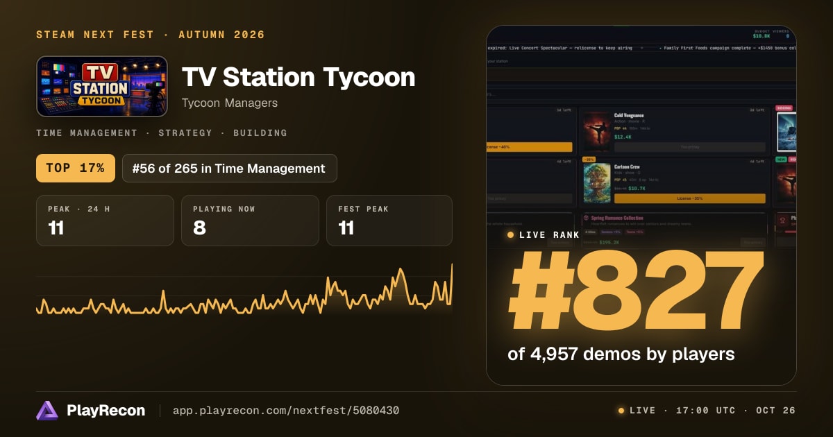833x437 pixels.
Task: Select the FEST PEAK stat card
Action: [x=389, y=221]
